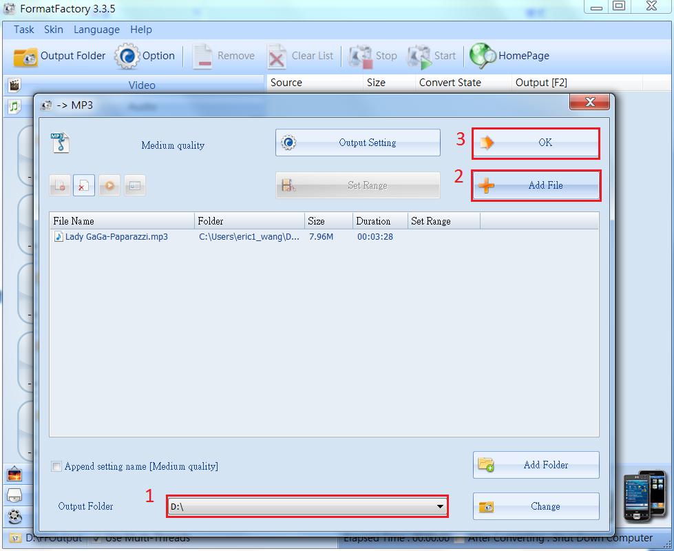Click the Stop toolbar button
This screenshot has height=551, width=674.
372,56
